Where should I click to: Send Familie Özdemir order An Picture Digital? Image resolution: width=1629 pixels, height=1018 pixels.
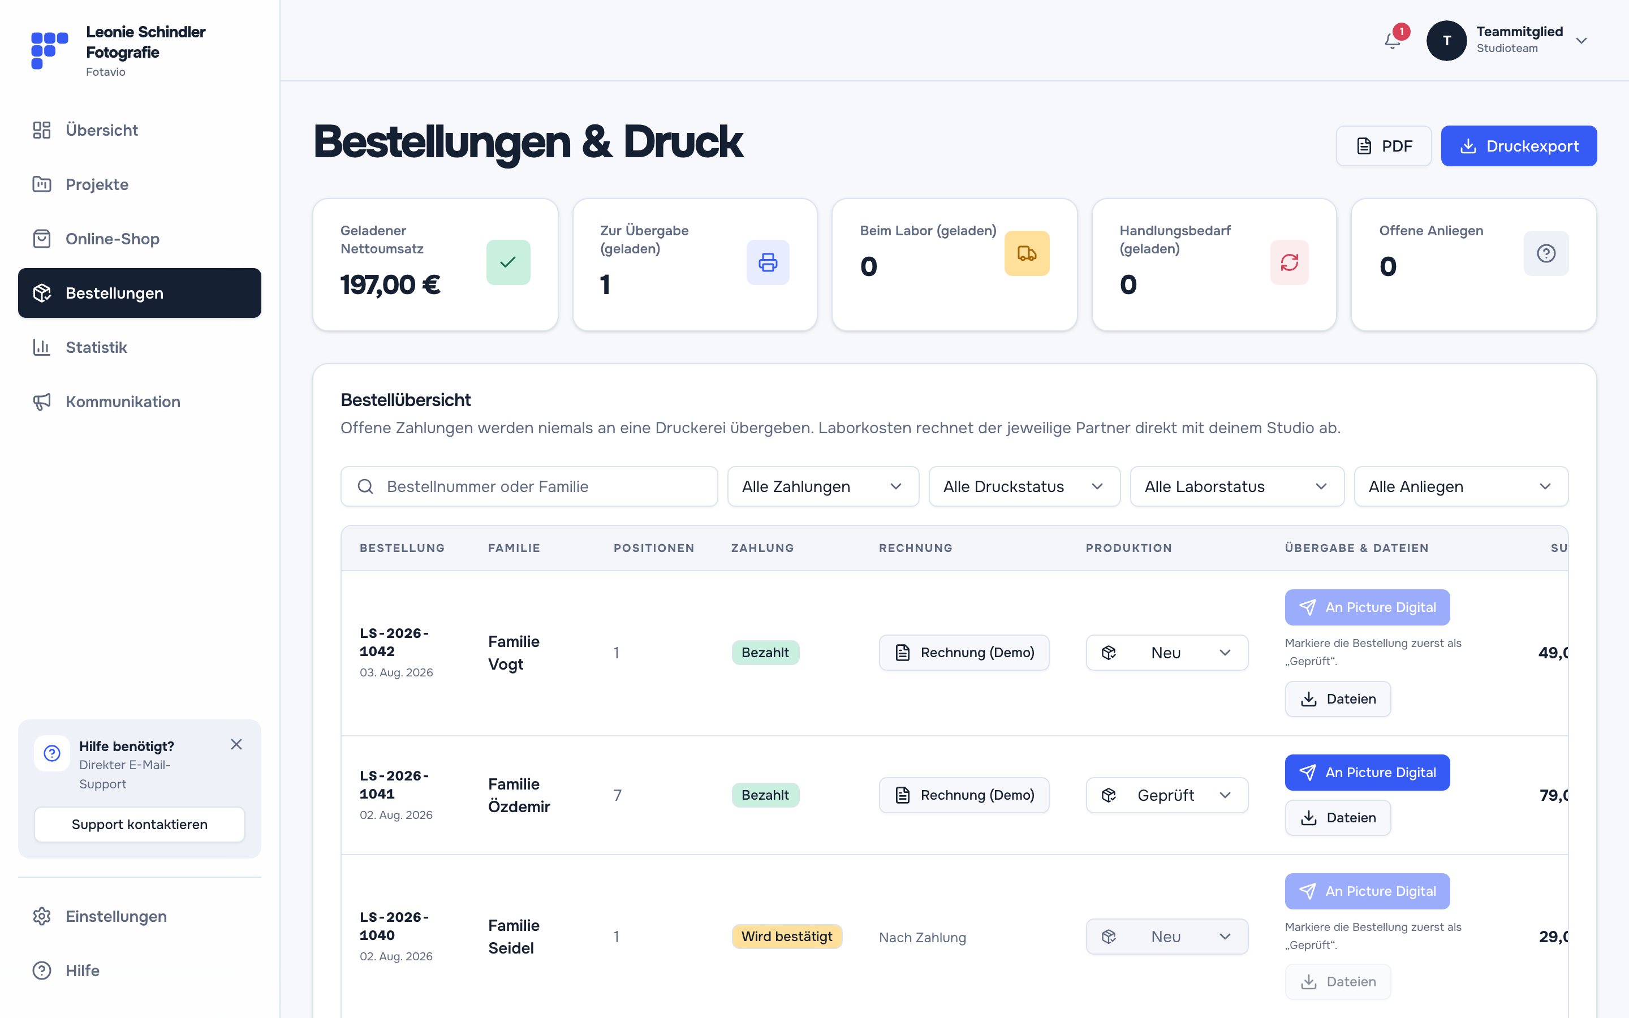pyautogui.click(x=1367, y=772)
